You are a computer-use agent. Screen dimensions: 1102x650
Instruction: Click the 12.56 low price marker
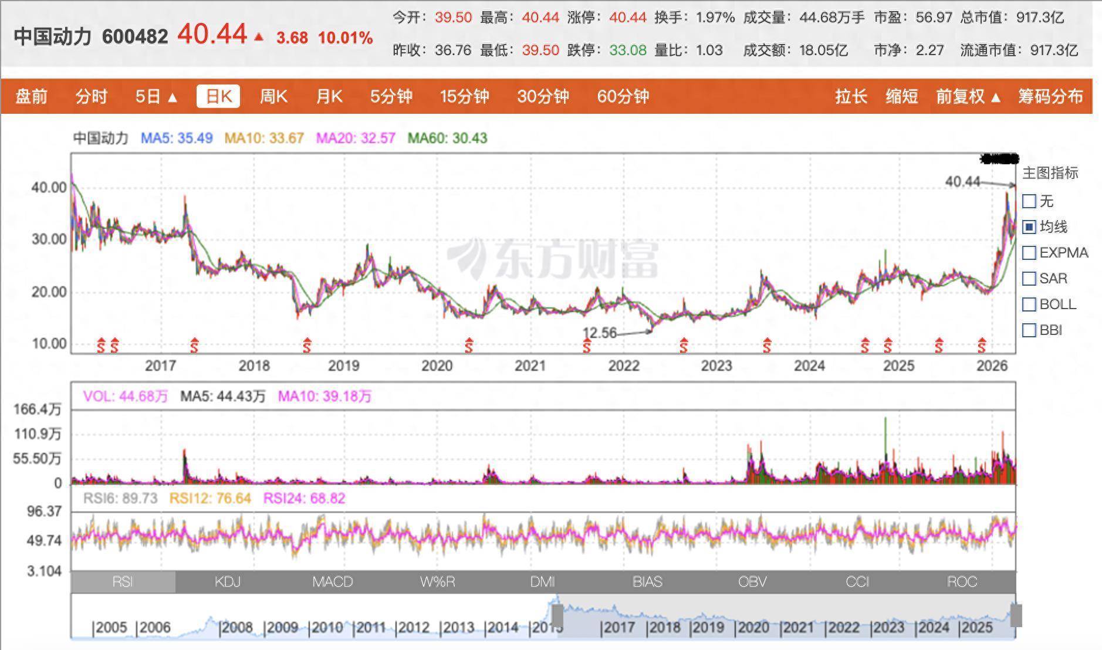point(599,333)
